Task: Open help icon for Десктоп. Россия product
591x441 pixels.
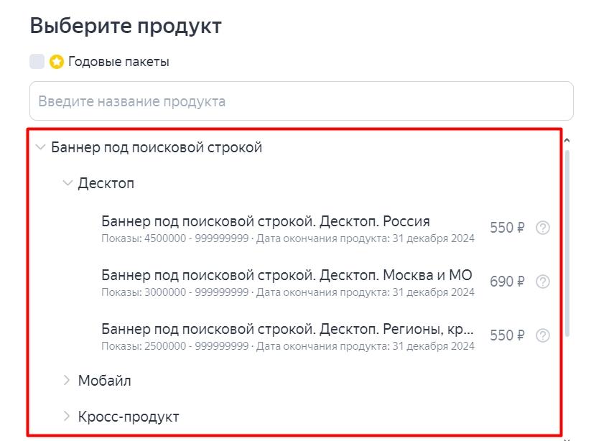Action: click(x=543, y=228)
